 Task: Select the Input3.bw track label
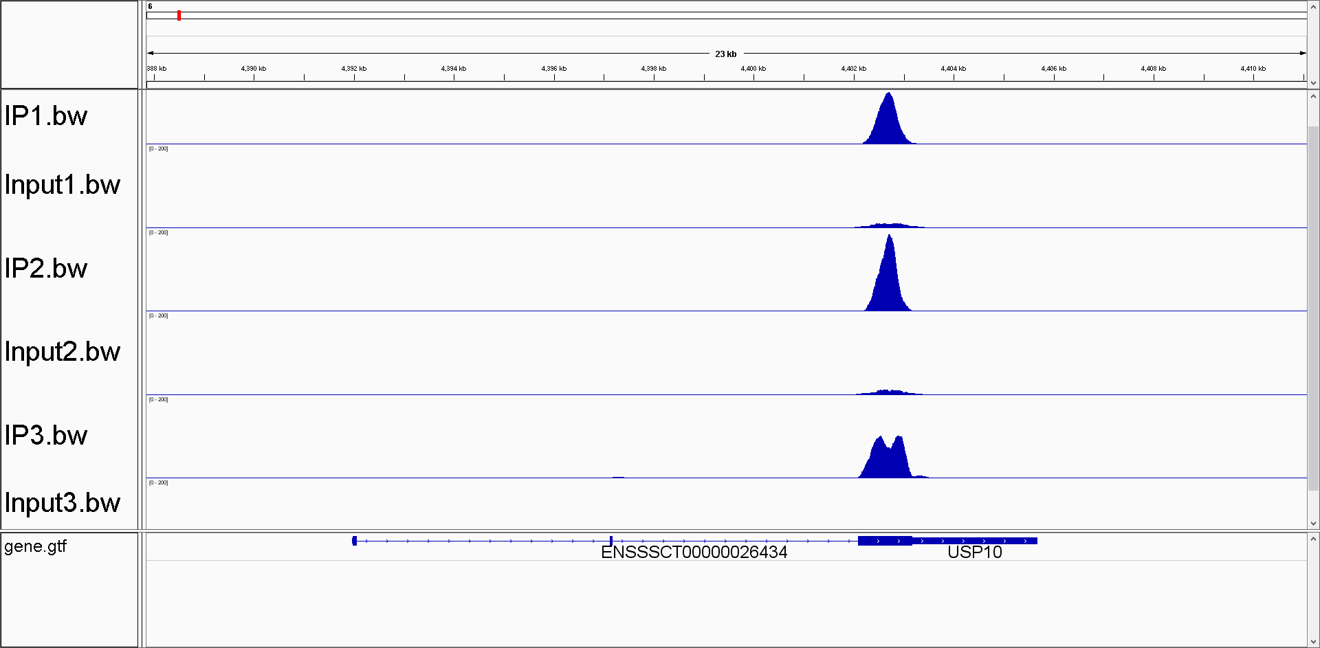[x=63, y=503]
